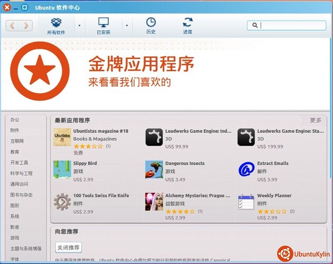Expand the dropdown arrow beside All Software
Viewport: 333px width, 264px height.
pos(79,25)
